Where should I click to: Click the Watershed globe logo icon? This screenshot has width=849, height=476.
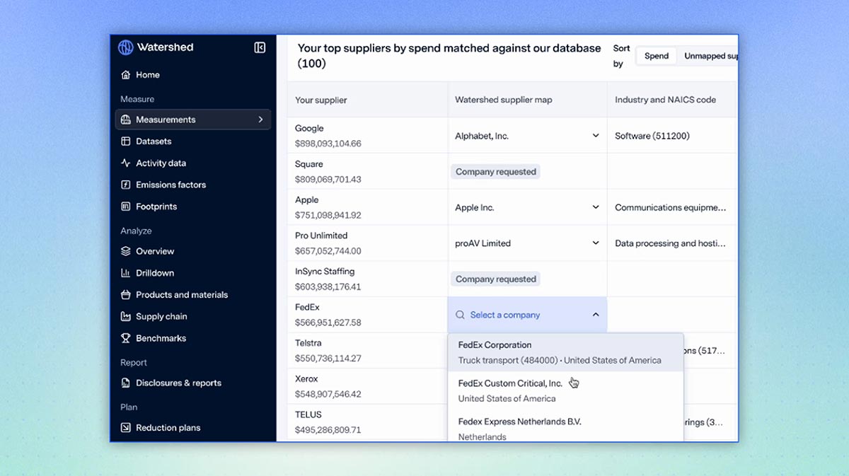pos(125,47)
